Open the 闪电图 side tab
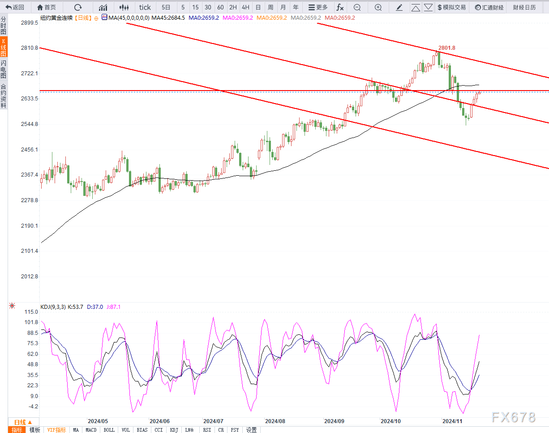This screenshot has width=549, height=433. (x=4, y=69)
